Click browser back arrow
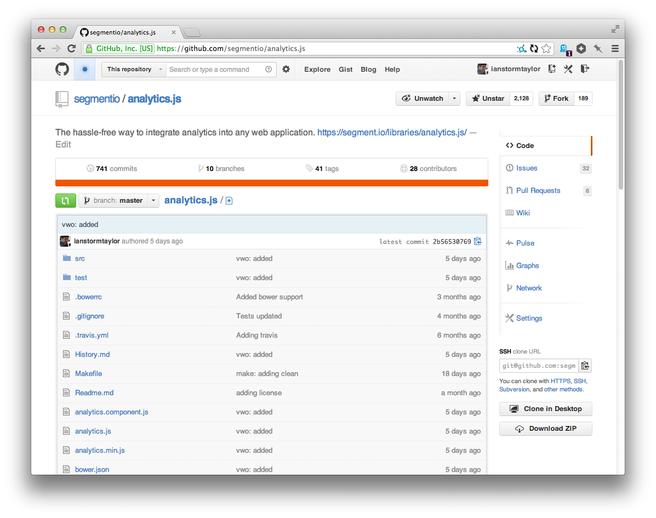Screen dimensions: 656x518 [41, 49]
